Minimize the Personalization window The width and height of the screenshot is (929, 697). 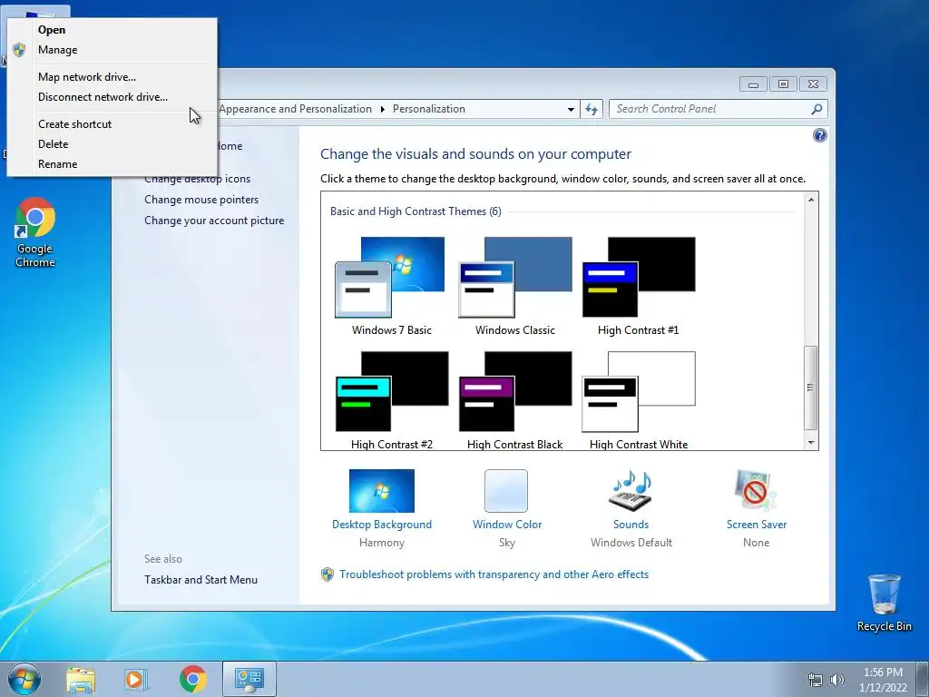(x=753, y=84)
